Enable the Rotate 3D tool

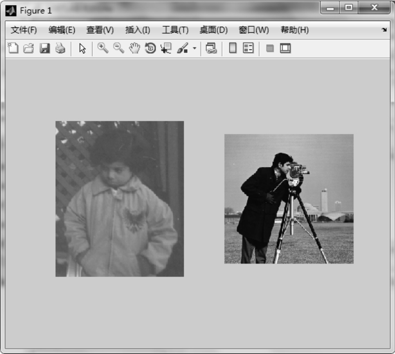[x=150, y=48]
